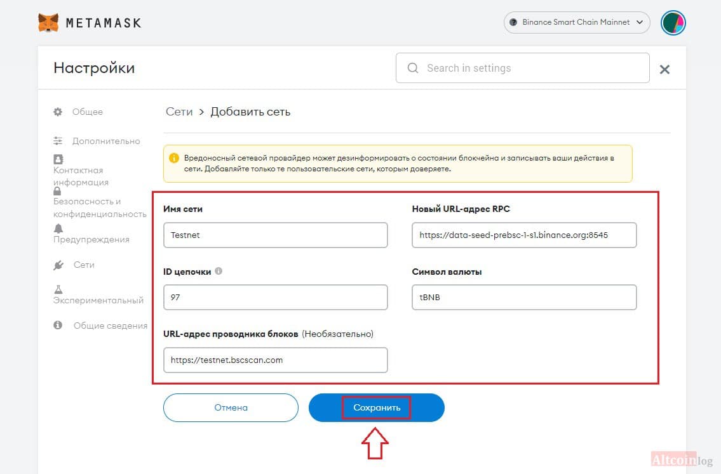Screen dimensions: 721x474
Task: Click the URL-адрес проводника блоков field
Action: (276, 360)
